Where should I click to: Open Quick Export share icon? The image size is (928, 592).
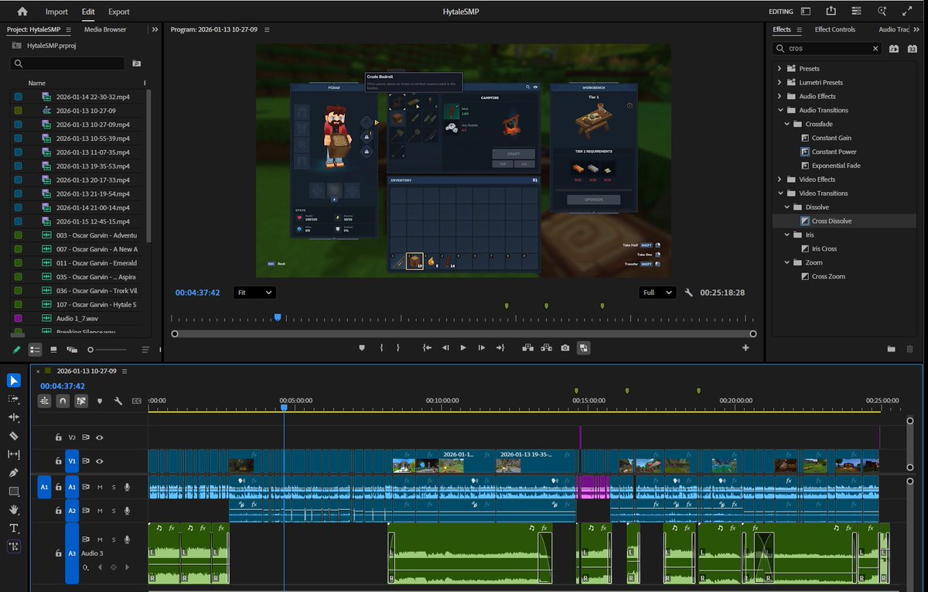(831, 12)
